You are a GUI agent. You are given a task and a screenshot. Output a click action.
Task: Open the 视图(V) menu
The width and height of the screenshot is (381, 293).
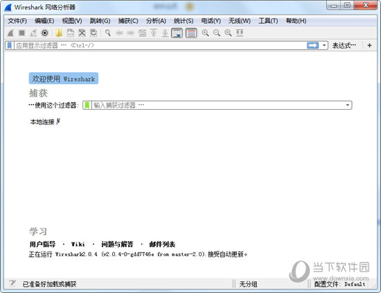(x=72, y=21)
